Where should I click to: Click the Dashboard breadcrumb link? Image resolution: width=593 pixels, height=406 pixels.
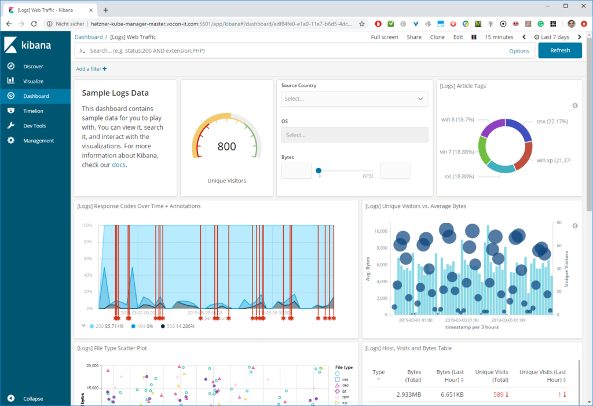click(89, 37)
